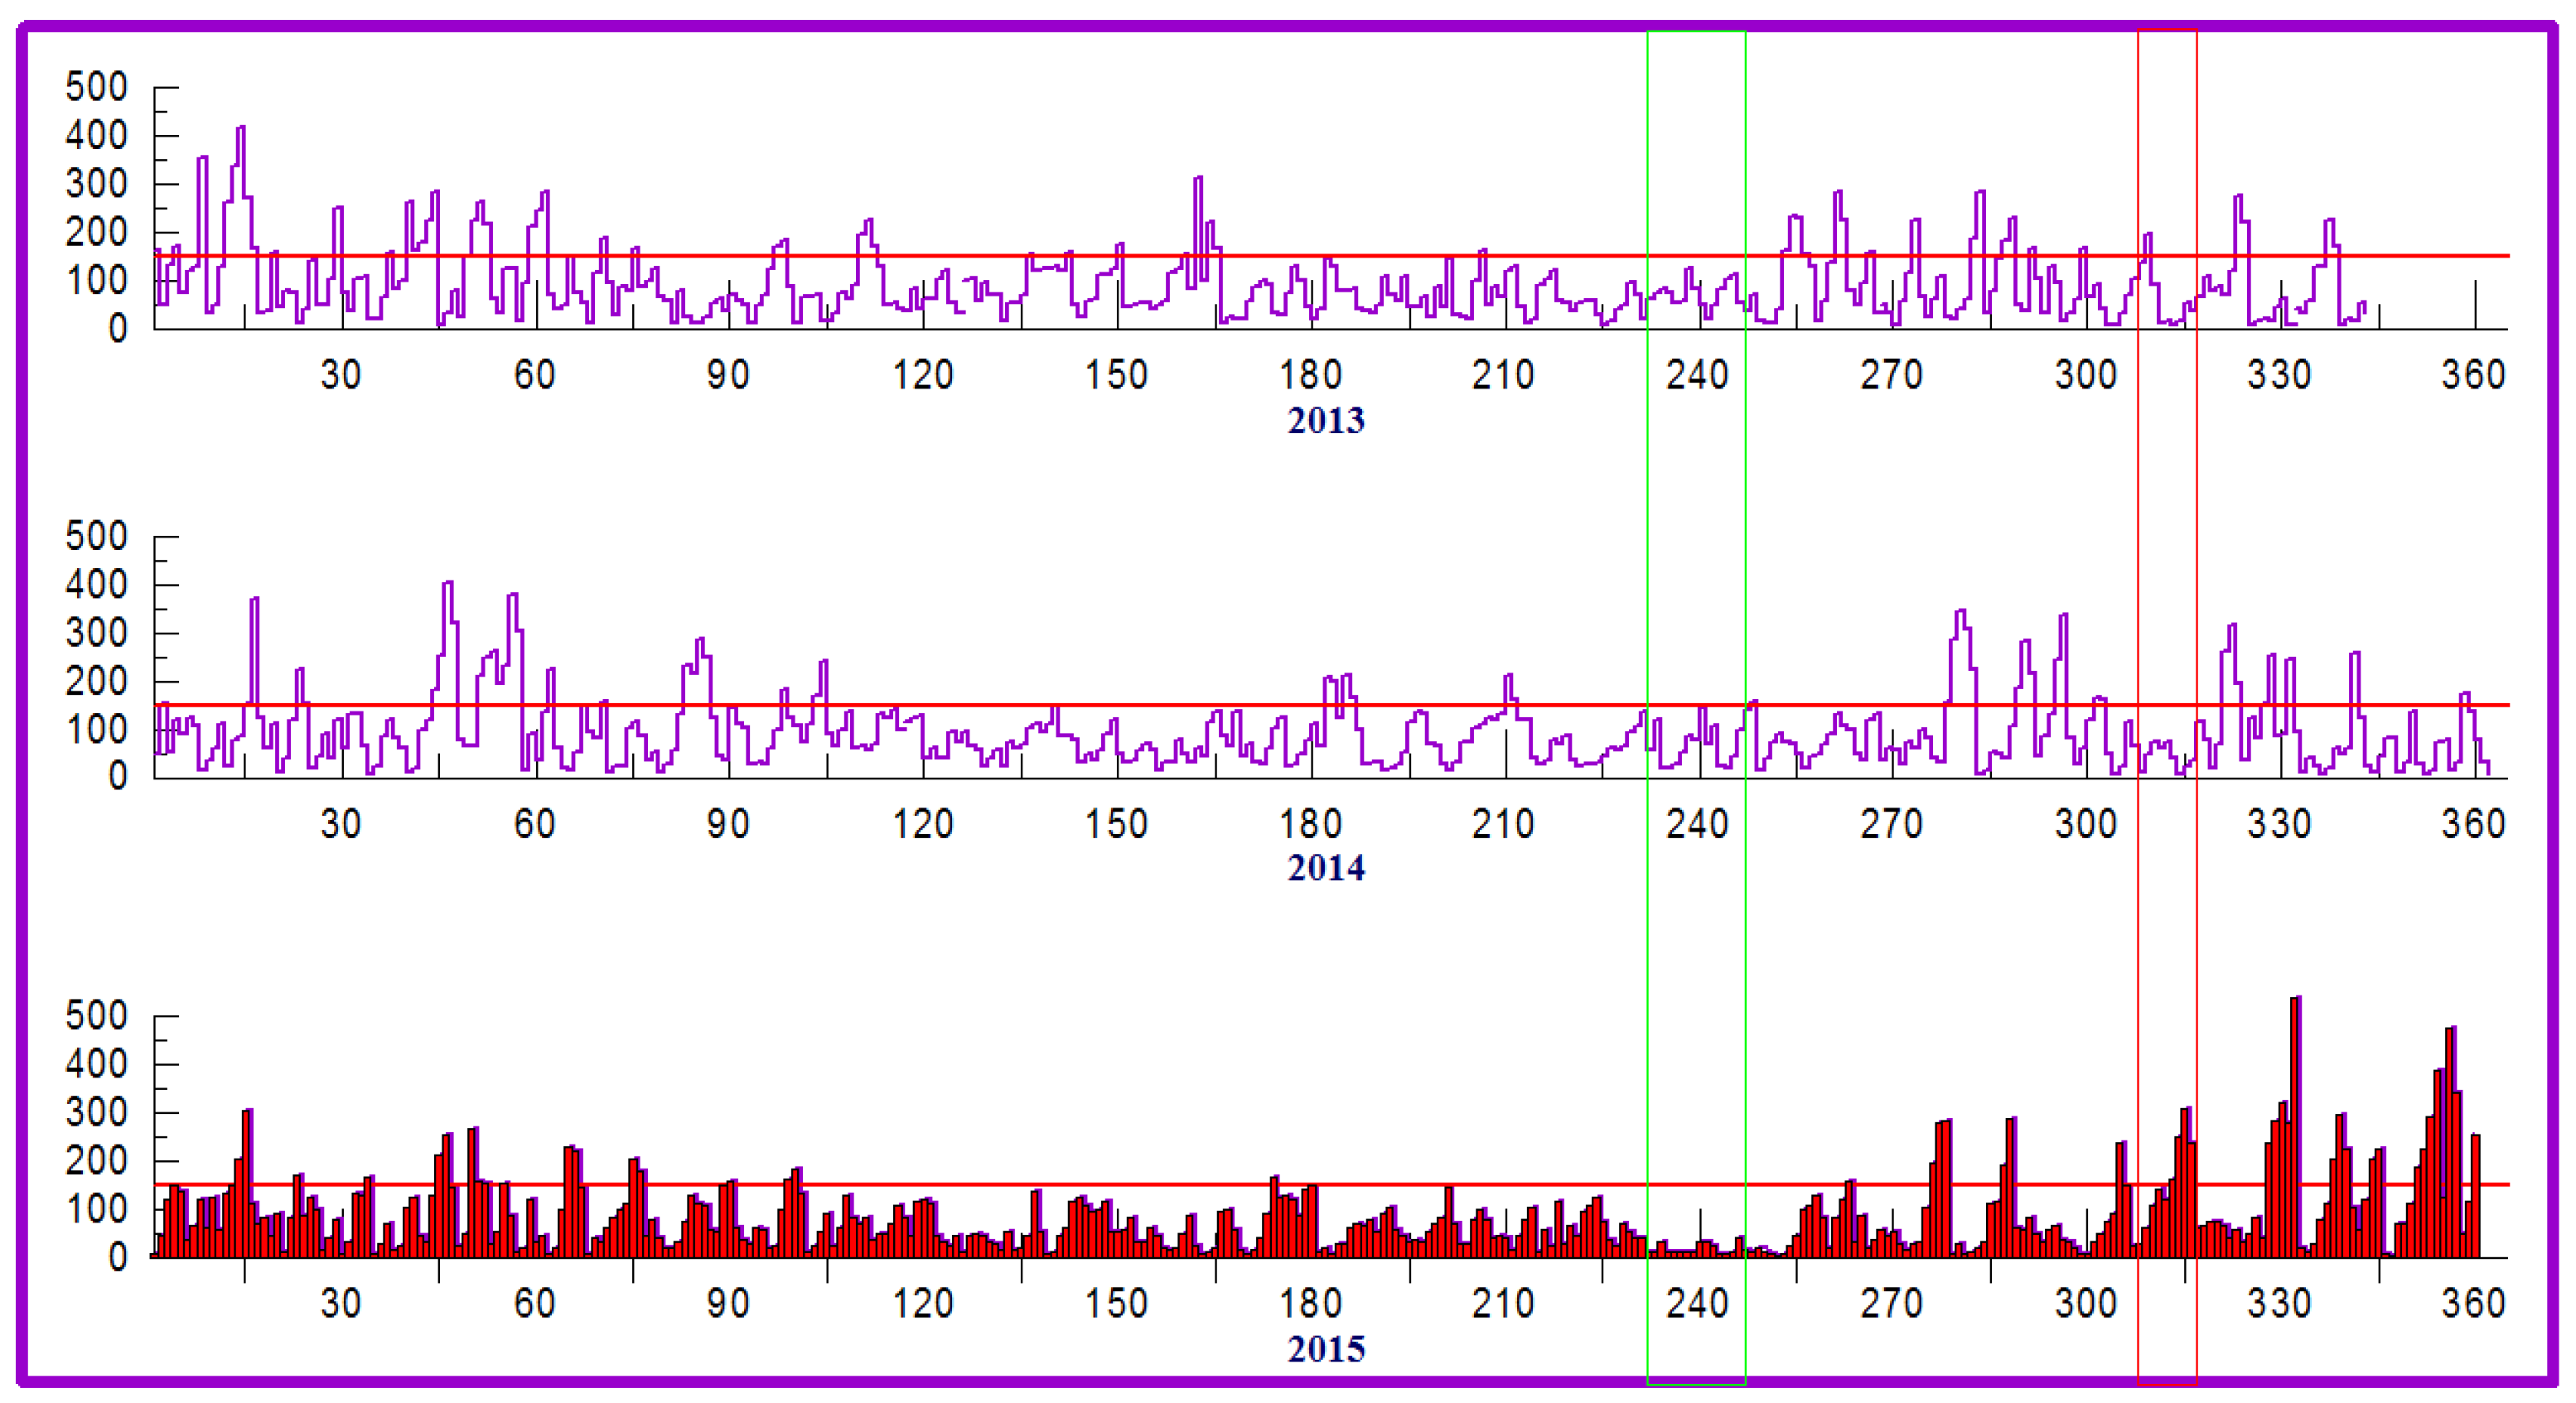This screenshot has width=2576, height=1403.
Task: Click the 90 x-axis label in 2013 chart
Action: (x=728, y=374)
